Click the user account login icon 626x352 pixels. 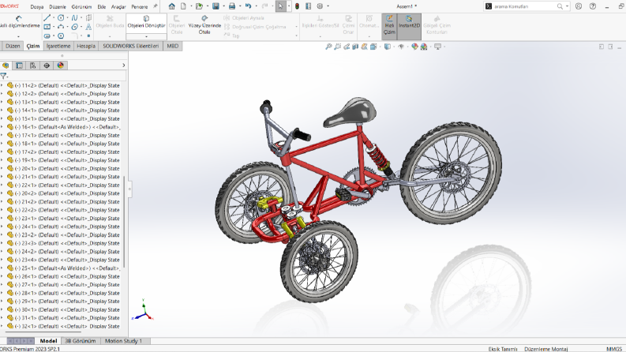tap(579, 6)
